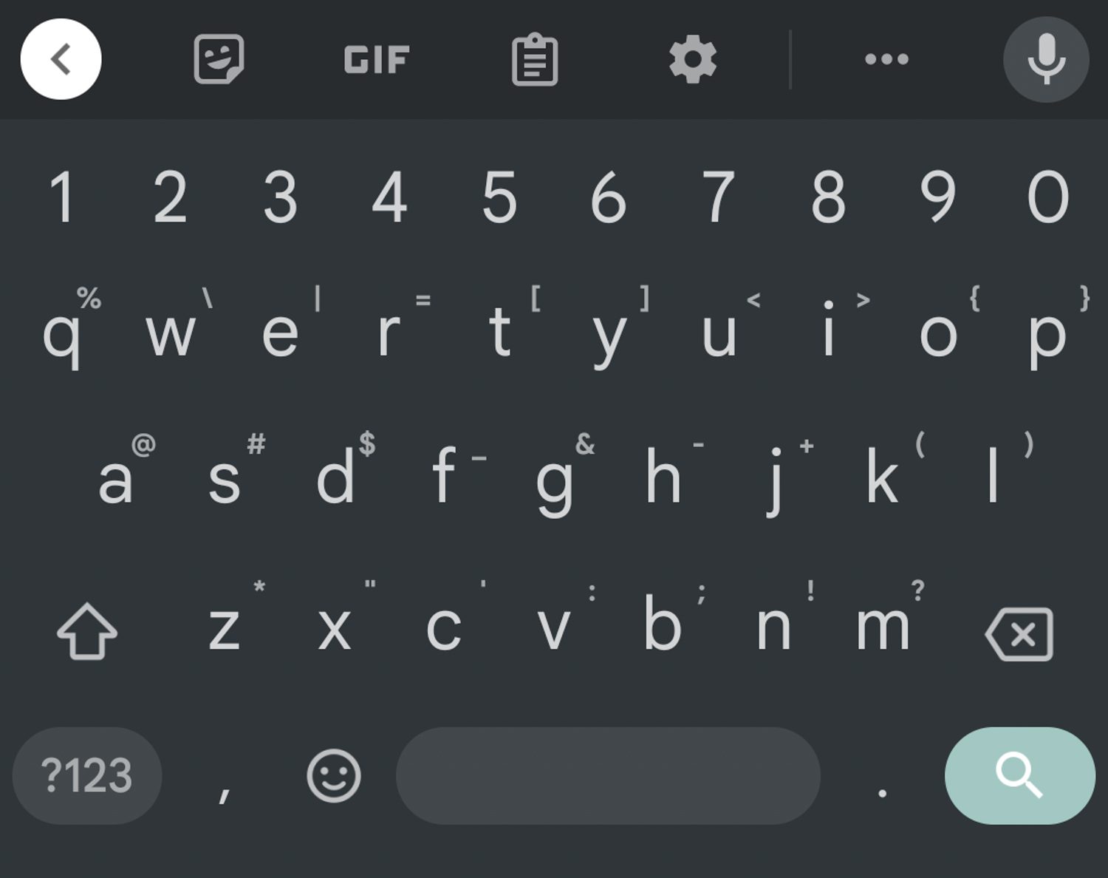Viewport: 1108px width, 878px height.
Task: Switch to ?123 symbols layout
Action: coord(87,775)
